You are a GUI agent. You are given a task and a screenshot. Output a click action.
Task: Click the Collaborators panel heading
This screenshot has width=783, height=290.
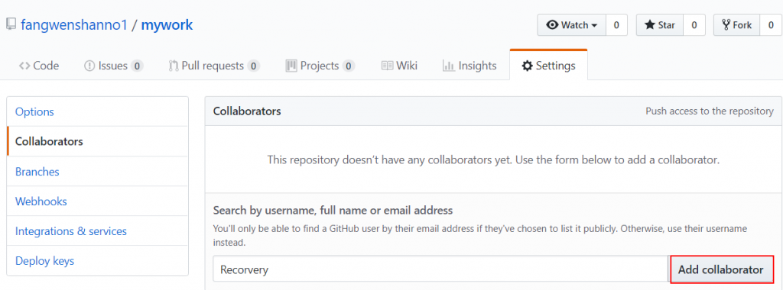tap(247, 111)
